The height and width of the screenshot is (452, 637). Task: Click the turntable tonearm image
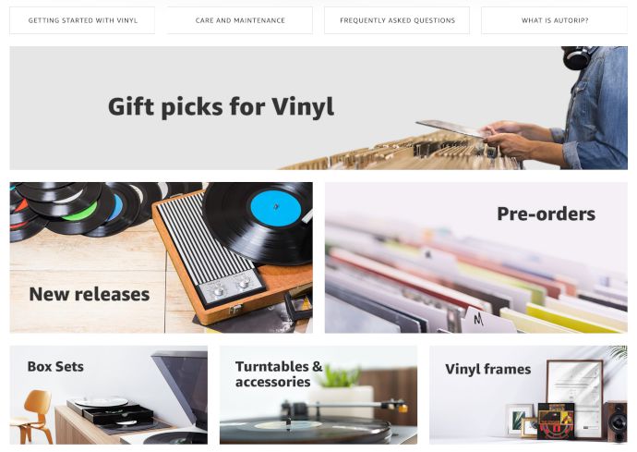pyautogui.click(x=345, y=408)
